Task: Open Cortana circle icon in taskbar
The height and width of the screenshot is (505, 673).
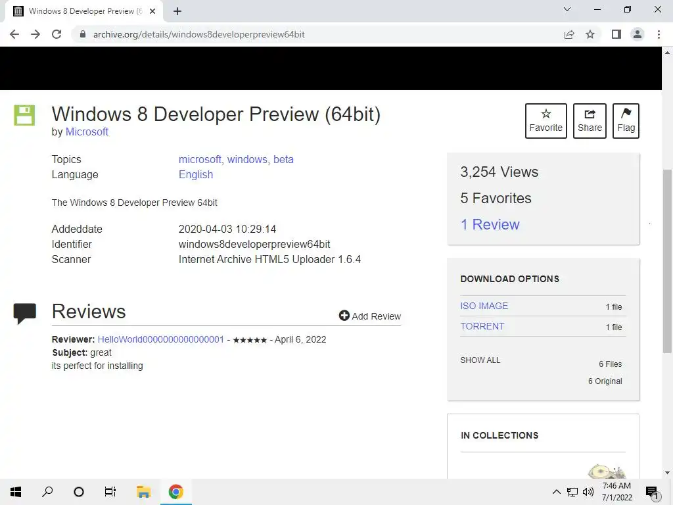Action: click(x=79, y=492)
